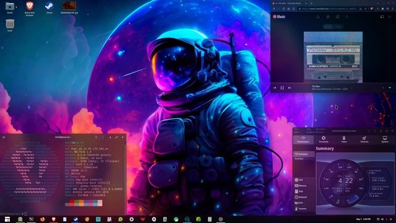Click the Memorex cassette album art
Image resolution: width=396 pixels, height=223 pixels.
coord(333,57)
